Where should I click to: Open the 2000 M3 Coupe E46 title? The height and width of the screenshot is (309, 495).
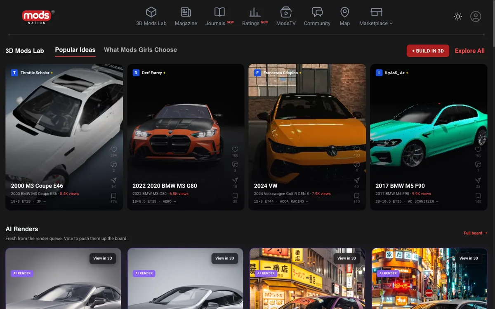37,186
